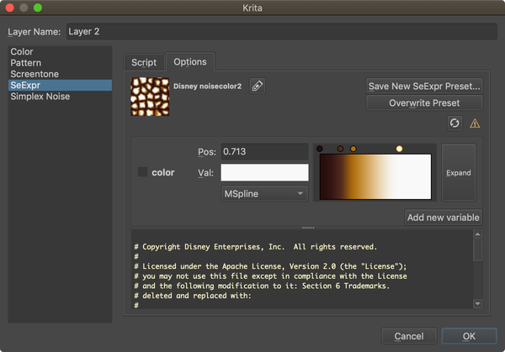The height and width of the screenshot is (352, 505).
Task: Select the Options tab
Action: (x=189, y=62)
